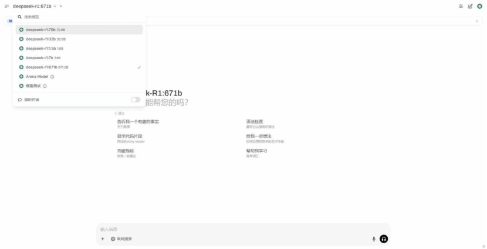Screen dimensions: 487x249
Task: Select the checked deepseek-r1:671b entry
Action: pyautogui.click(x=79, y=67)
